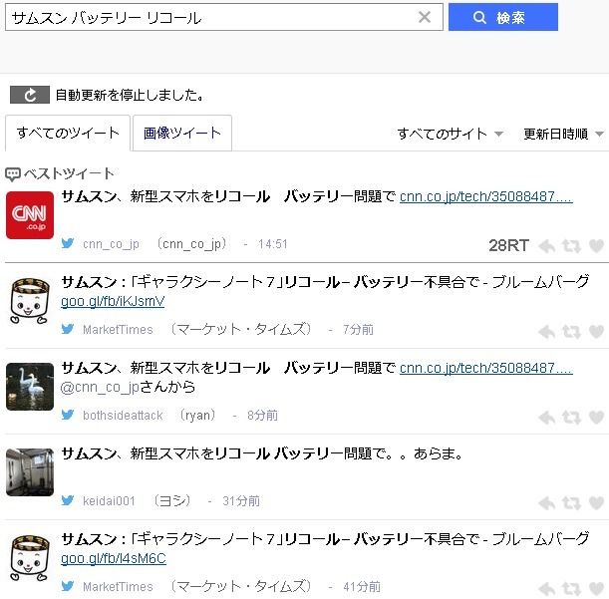Open the cnn_co_jp username in the best tweet

tap(111, 244)
